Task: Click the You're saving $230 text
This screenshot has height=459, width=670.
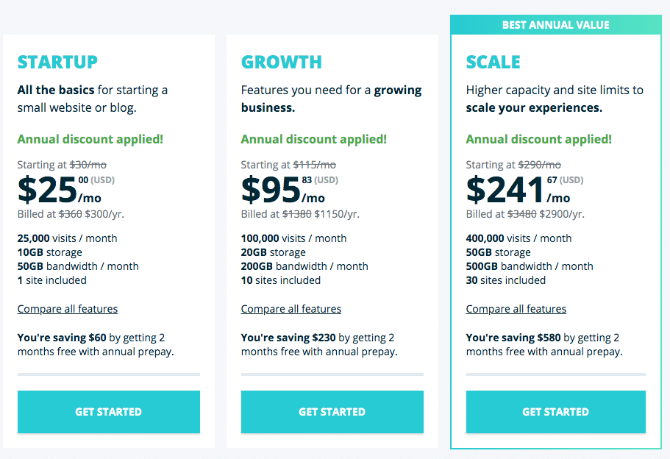Action: point(288,338)
